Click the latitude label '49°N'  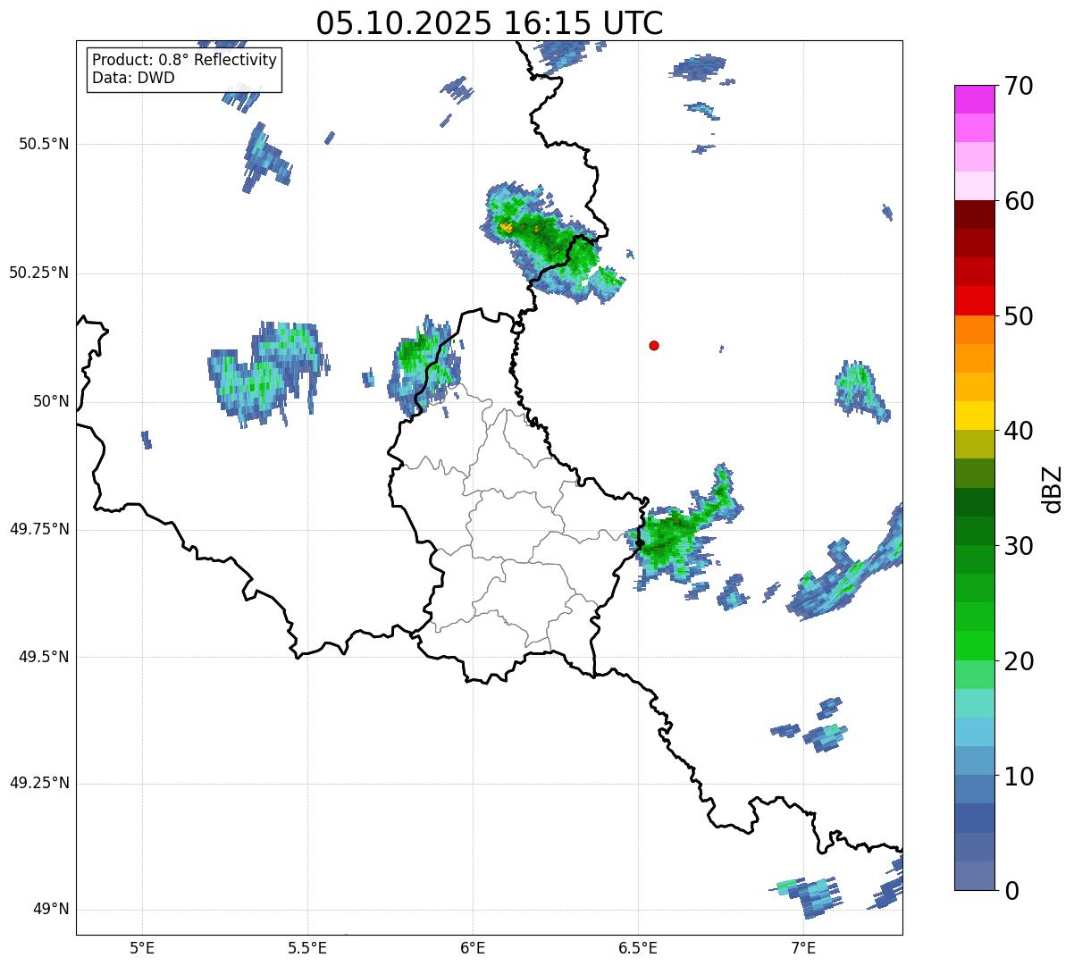pos(51,910)
